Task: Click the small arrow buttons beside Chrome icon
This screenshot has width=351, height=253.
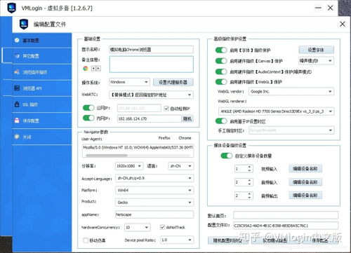Action: click(96, 69)
